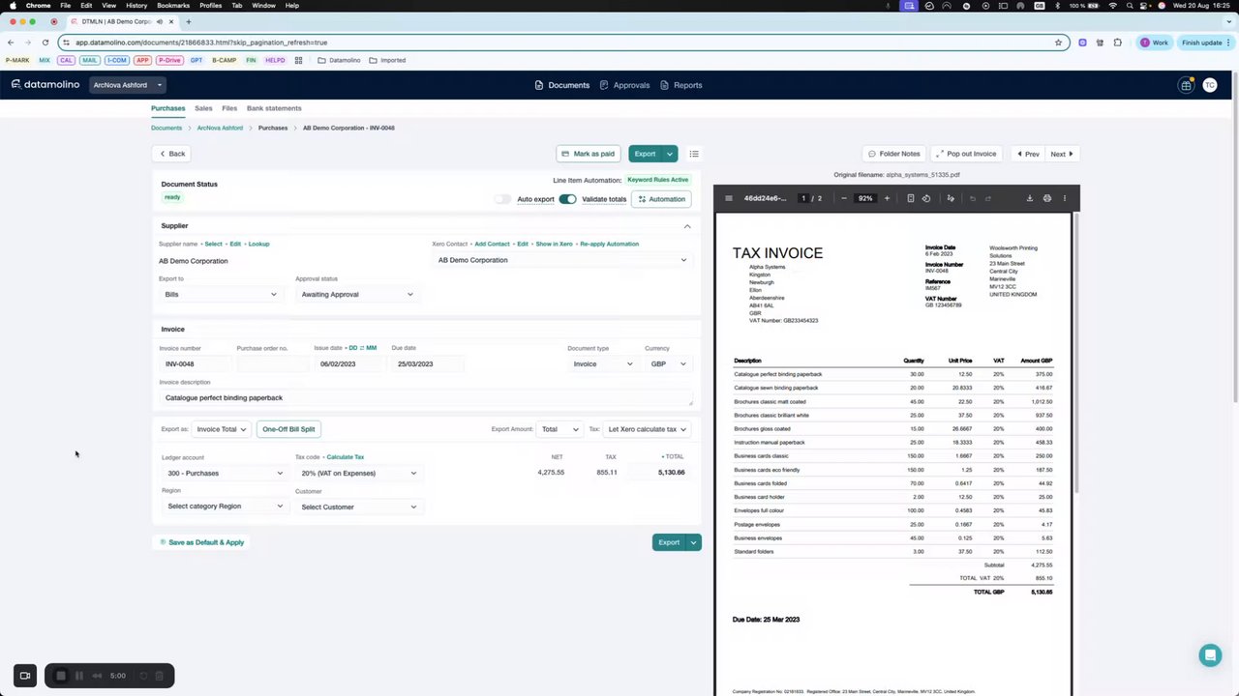Open Reports in the top navigation
Image resolution: width=1239 pixels, height=696 pixels.
click(681, 85)
